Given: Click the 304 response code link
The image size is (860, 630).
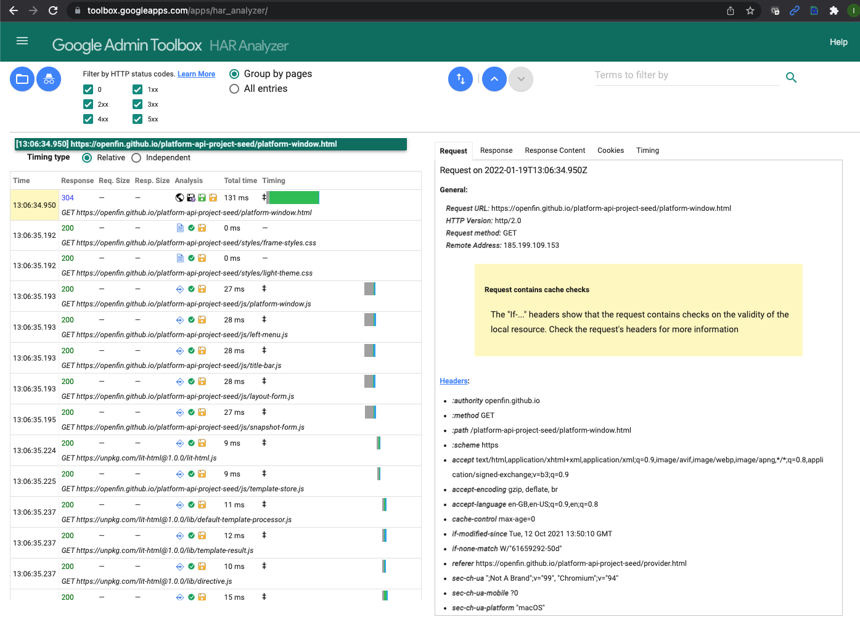Looking at the screenshot, I should point(68,198).
